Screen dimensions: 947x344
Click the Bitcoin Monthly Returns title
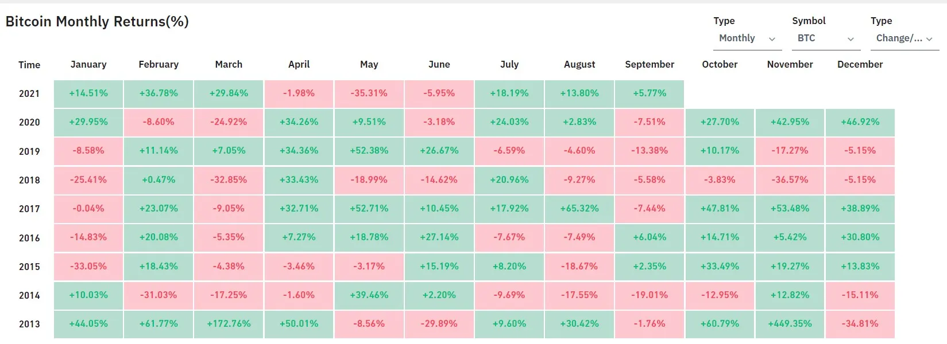point(97,22)
